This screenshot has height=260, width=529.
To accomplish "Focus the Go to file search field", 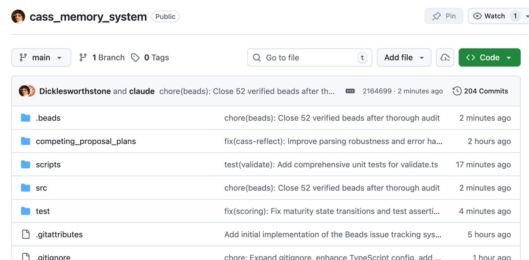I will (309, 58).
